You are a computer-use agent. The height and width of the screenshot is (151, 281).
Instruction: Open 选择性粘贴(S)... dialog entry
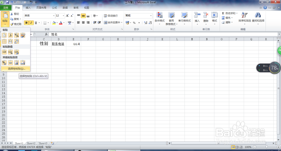click(x=15, y=69)
